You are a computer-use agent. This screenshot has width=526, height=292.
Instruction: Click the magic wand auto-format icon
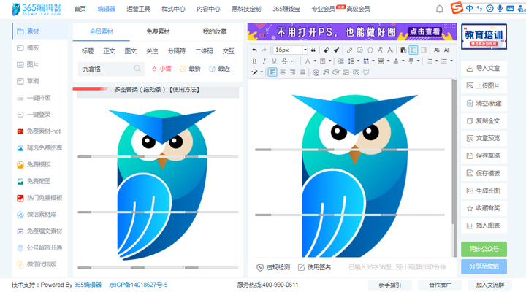click(x=255, y=72)
